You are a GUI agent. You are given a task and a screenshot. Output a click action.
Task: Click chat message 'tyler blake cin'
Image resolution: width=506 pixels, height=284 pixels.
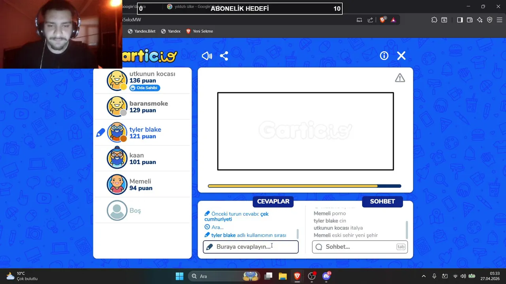click(x=330, y=221)
